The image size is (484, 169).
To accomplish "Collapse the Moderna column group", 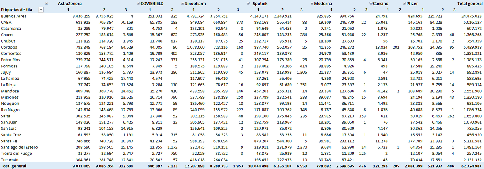I will pyautogui.click(x=313, y=3).
